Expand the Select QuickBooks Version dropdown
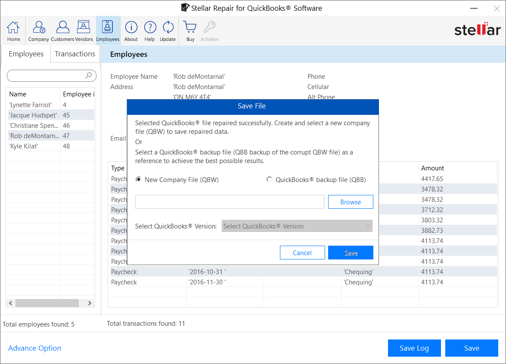The height and width of the screenshot is (364, 506). 297,226
